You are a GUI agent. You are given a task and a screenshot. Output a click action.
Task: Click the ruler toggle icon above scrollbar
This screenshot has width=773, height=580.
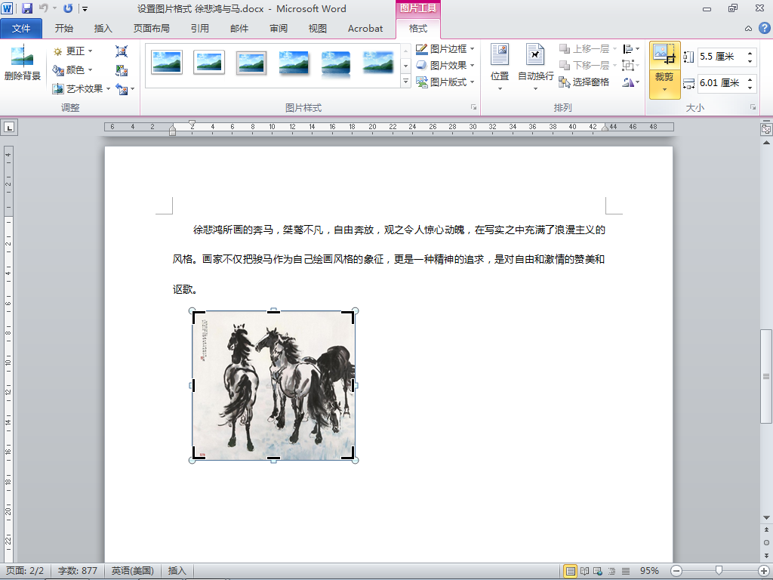(766, 129)
